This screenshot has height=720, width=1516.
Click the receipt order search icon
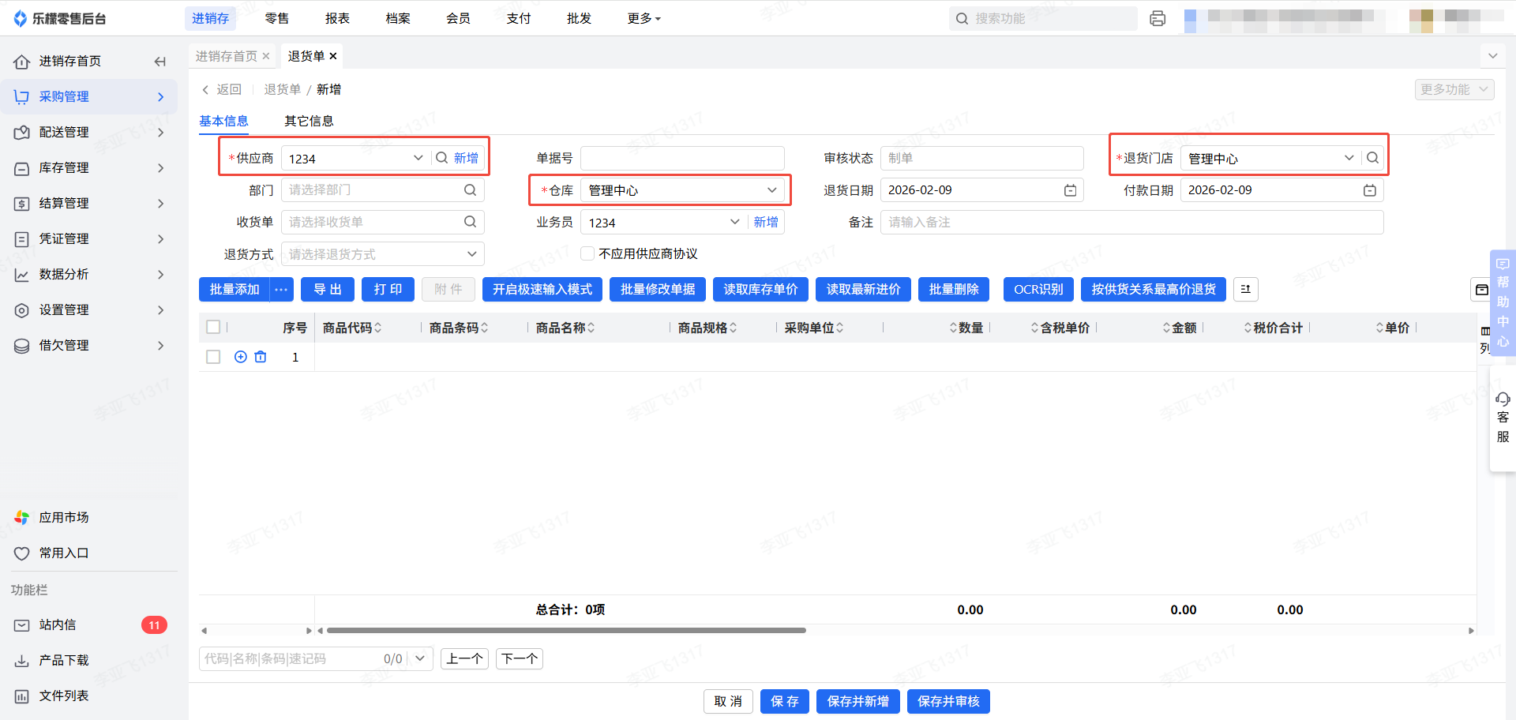pyautogui.click(x=470, y=222)
